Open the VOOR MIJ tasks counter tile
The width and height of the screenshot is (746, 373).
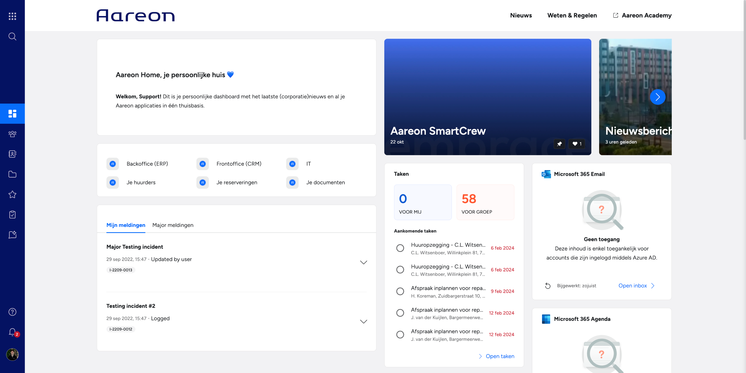click(423, 202)
